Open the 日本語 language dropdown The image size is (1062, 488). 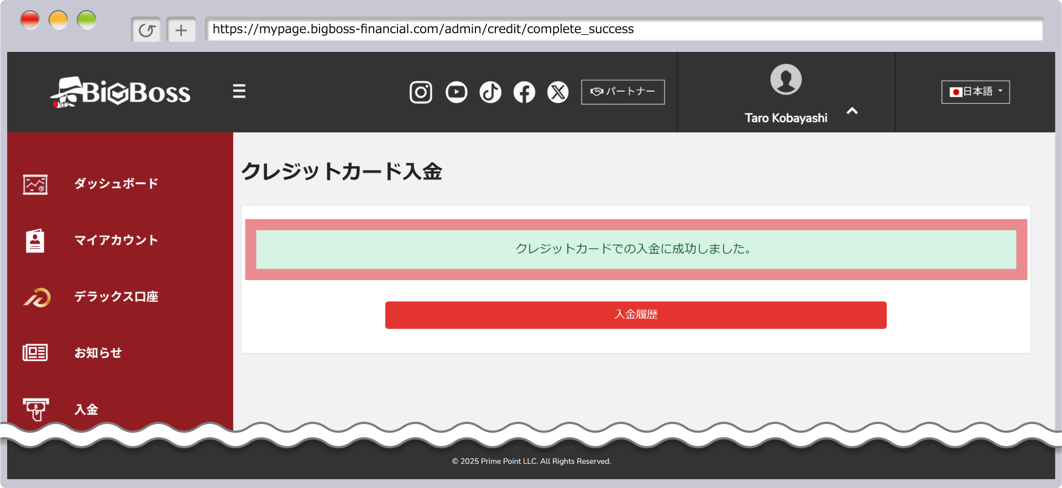[x=975, y=92]
